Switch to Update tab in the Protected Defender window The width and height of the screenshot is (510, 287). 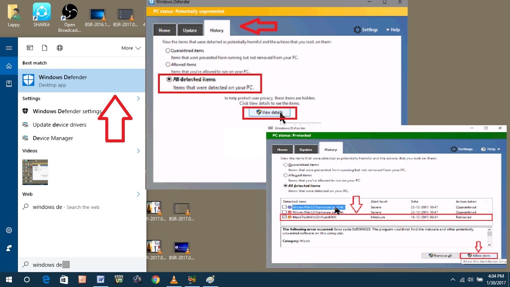306,149
